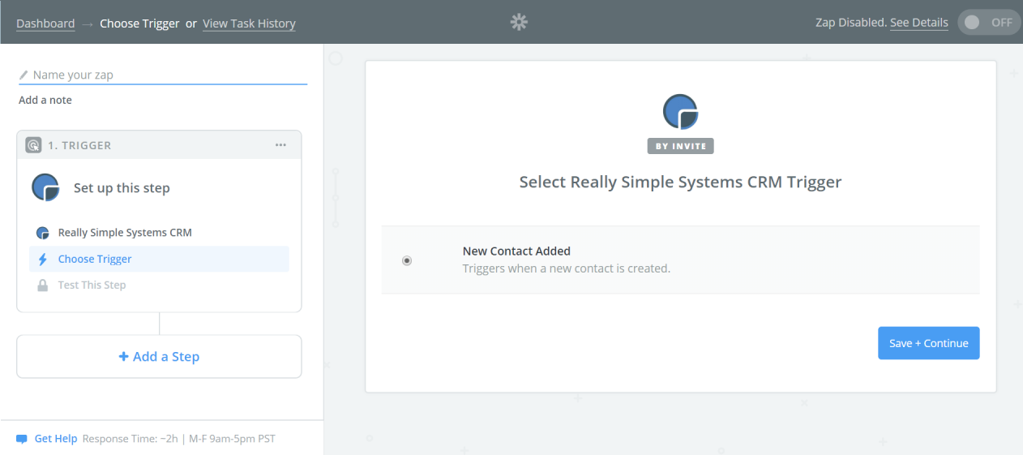Open the Get Help link
1023x455 pixels.
56,439
